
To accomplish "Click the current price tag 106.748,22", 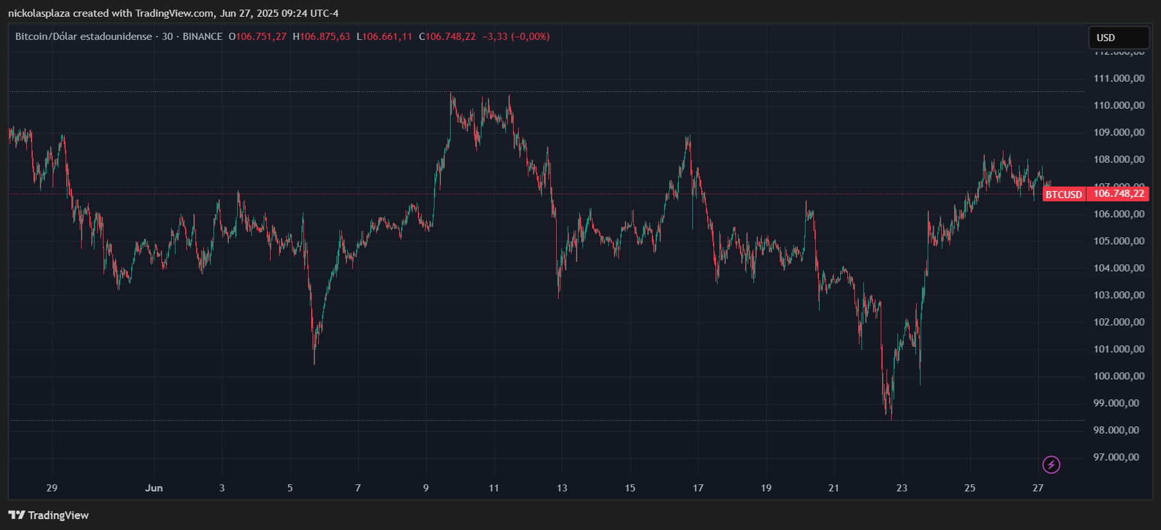I will coord(1119,194).
